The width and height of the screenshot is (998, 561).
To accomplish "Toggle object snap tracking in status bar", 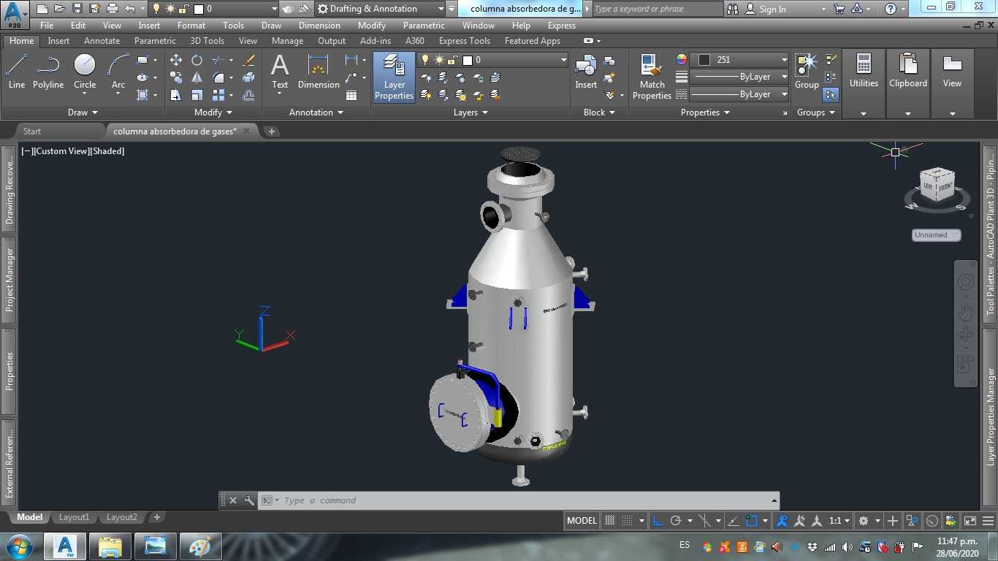I will point(734,521).
